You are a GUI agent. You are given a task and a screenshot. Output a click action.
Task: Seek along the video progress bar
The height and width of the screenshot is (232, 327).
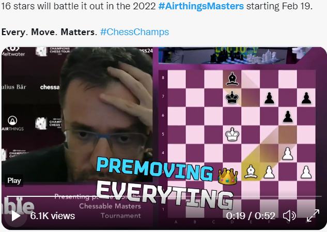164,196
